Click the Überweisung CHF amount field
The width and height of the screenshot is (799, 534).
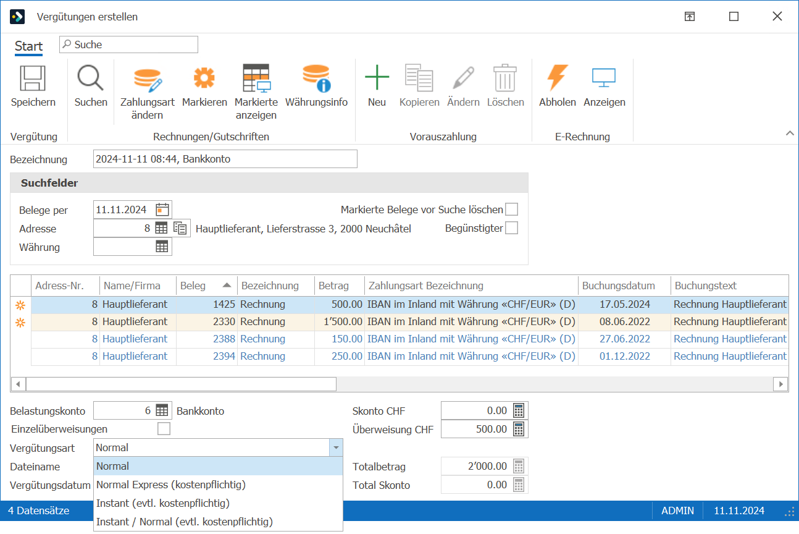click(476, 429)
